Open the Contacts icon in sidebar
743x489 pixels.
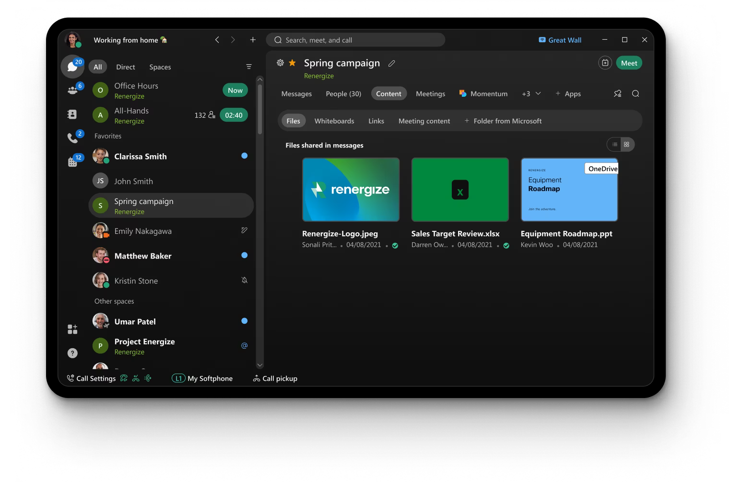pos(72,114)
